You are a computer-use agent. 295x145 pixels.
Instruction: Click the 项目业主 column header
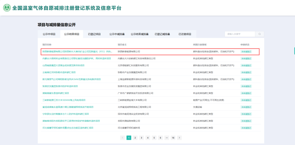coord(122,44)
